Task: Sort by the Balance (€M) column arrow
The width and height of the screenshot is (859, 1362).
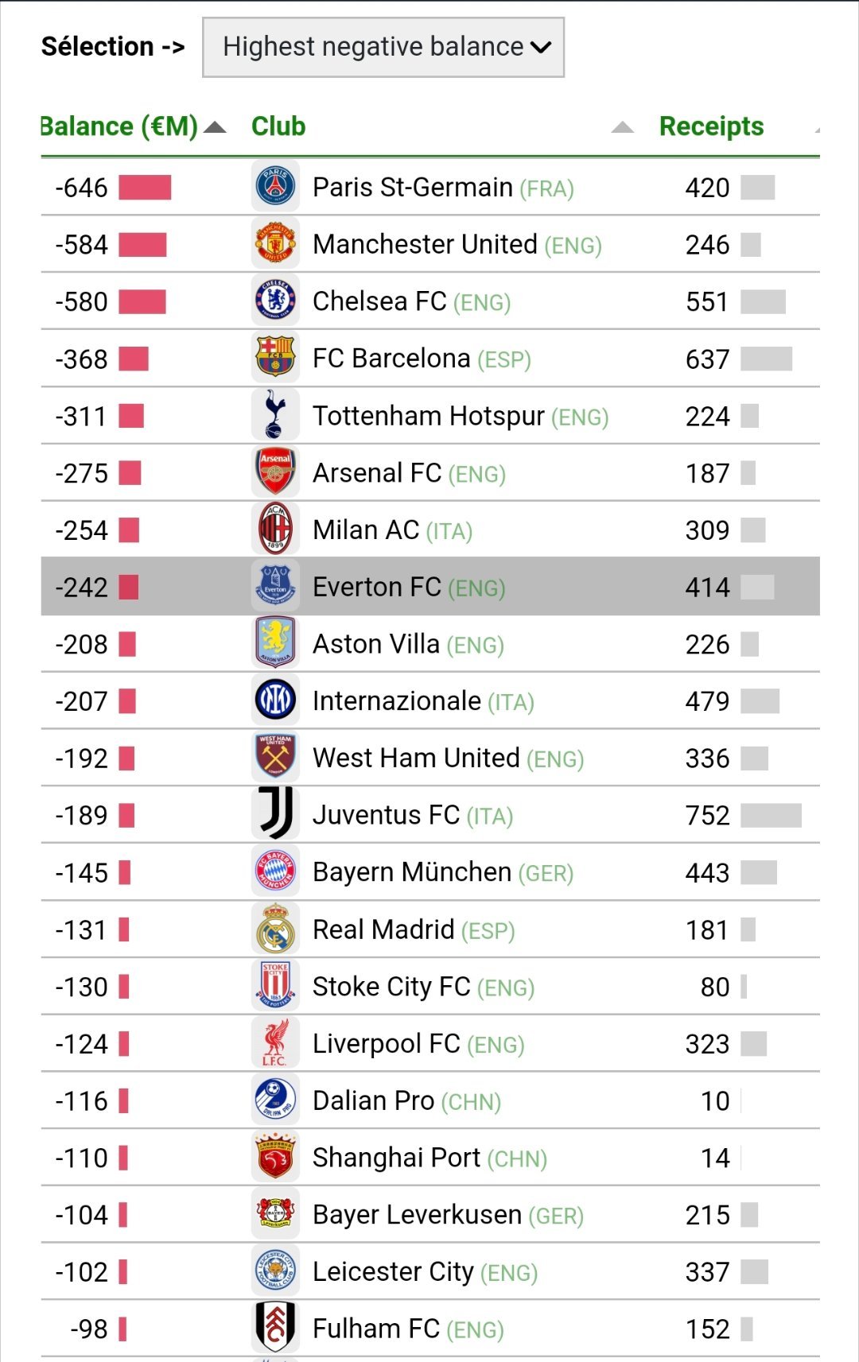Action: pos(215,127)
